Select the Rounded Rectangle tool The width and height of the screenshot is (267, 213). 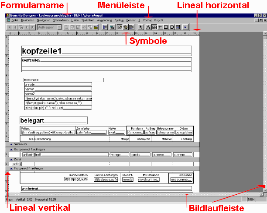pos(171,27)
